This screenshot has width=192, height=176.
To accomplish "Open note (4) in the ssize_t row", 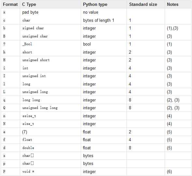I will tap(169, 116).
